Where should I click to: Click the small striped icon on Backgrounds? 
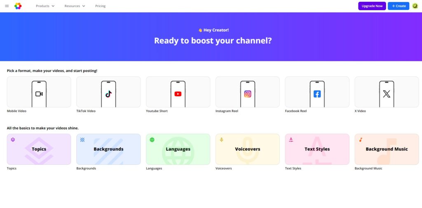click(82, 140)
